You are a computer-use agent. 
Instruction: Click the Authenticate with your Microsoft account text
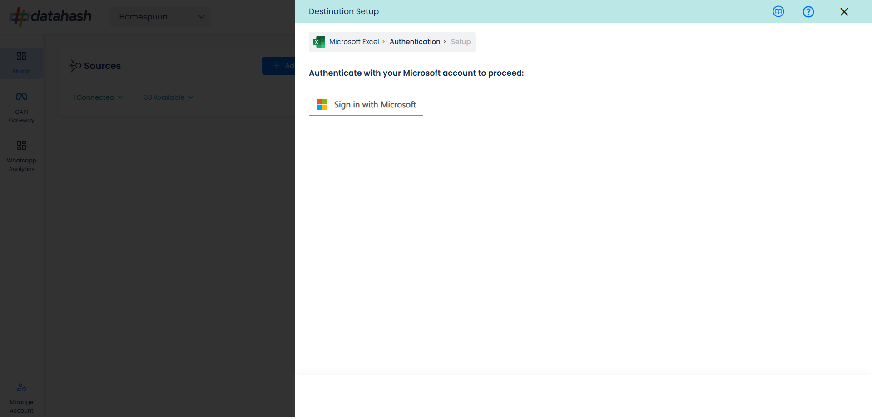click(416, 73)
